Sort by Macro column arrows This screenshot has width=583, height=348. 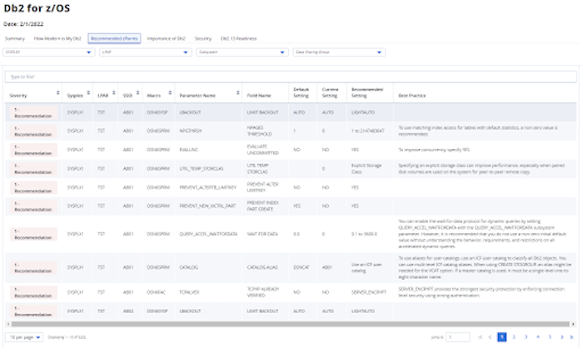[x=171, y=95]
